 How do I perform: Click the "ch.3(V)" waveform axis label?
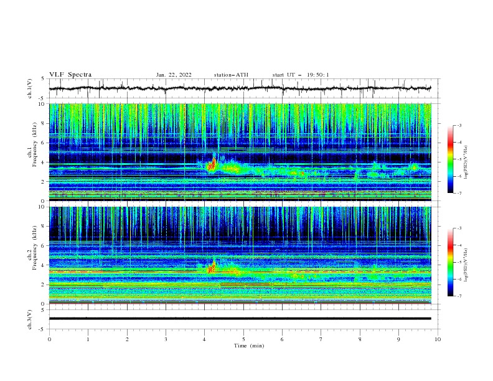[x=30, y=319]
